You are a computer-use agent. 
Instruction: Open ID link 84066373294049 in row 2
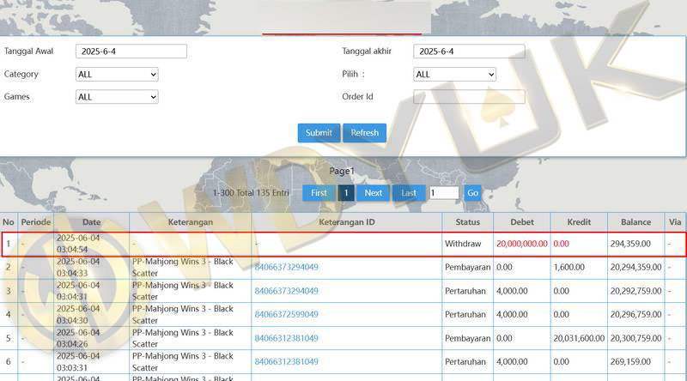[287, 267]
